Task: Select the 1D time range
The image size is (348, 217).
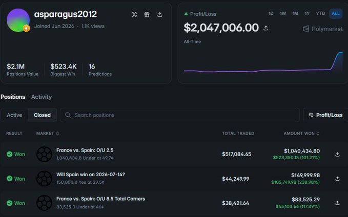Action: 271,13
